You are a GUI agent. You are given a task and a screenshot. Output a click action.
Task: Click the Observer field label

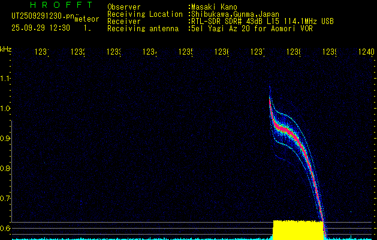click(124, 7)
